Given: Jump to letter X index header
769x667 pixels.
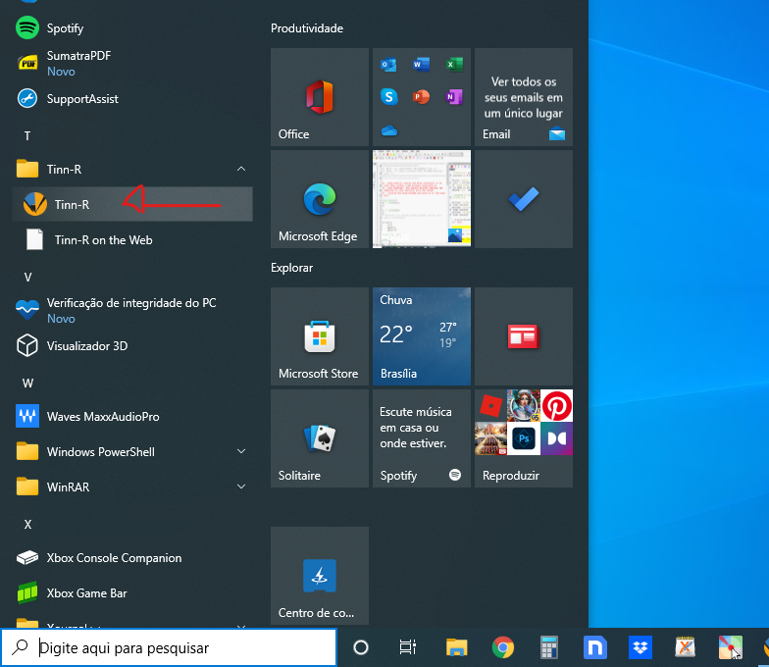Looking at the screenshot, I should point(27,524).
